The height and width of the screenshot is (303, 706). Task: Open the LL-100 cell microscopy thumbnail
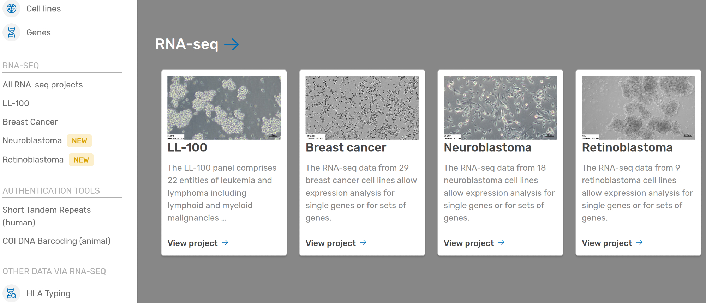pyautogui.click(x=224, y=108)
